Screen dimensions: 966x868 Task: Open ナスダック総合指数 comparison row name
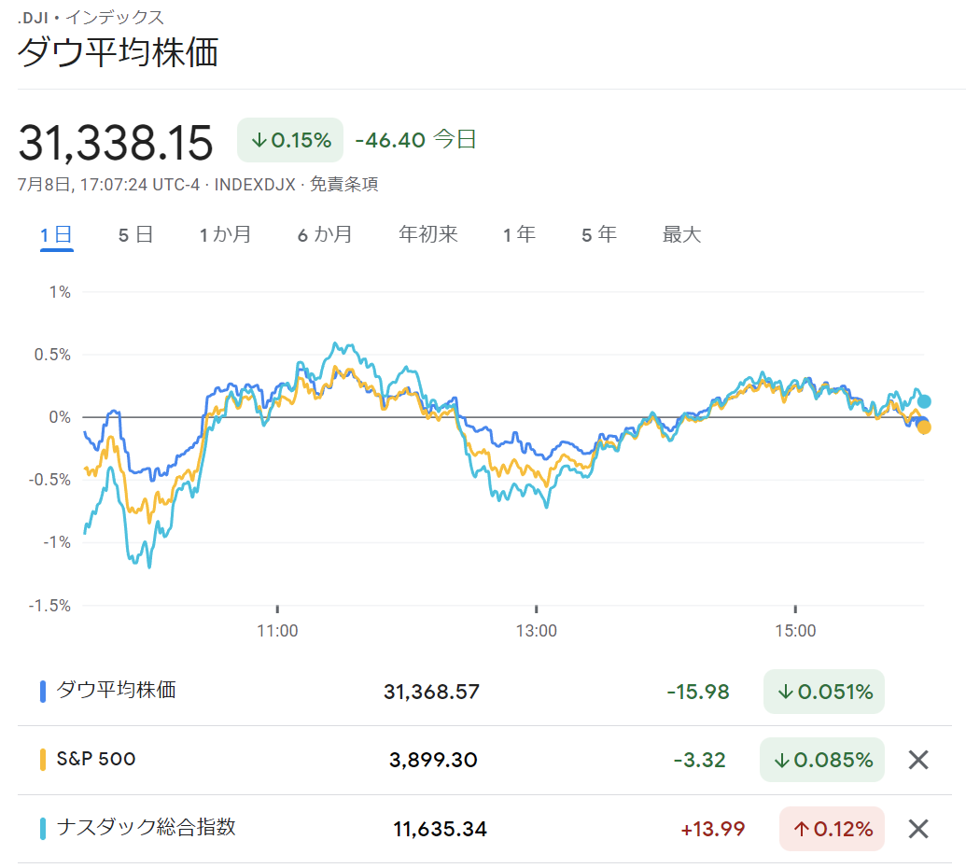[147, 827]
